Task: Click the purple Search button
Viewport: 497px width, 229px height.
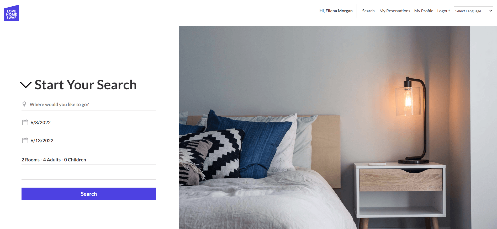Action: (89, 194)
